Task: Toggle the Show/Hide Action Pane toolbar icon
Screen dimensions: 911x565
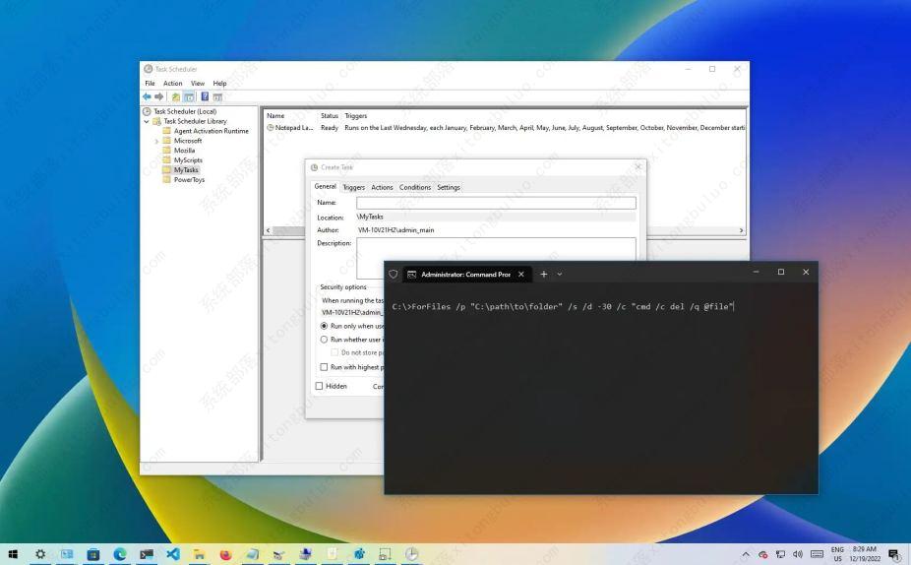Action: (x=217, y=96)
